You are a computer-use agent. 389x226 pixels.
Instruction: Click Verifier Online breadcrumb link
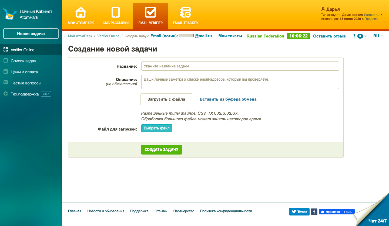(x=108, y=36)
